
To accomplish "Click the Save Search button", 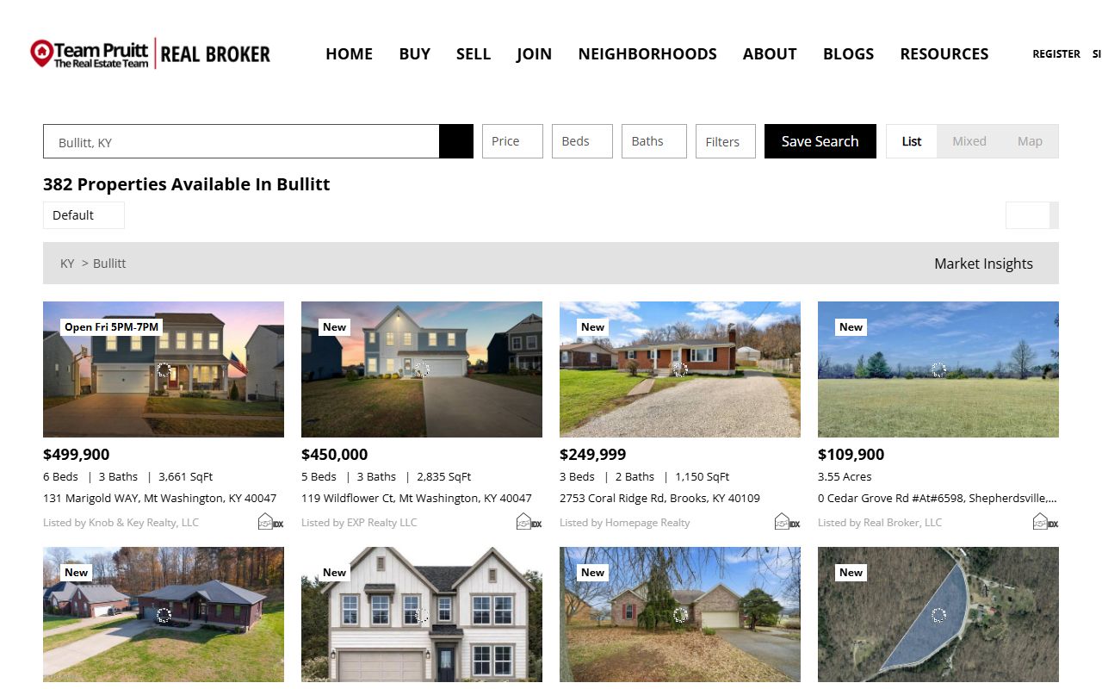I will tap(820, 141).
